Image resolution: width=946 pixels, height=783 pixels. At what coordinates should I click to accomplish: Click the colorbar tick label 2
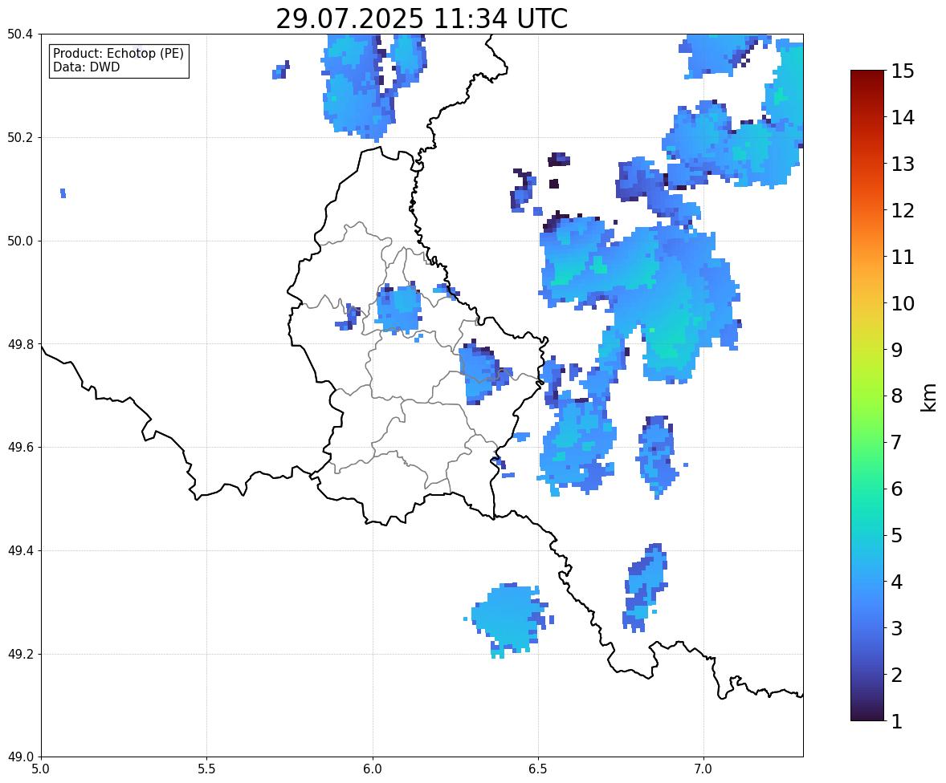[897, 675]
